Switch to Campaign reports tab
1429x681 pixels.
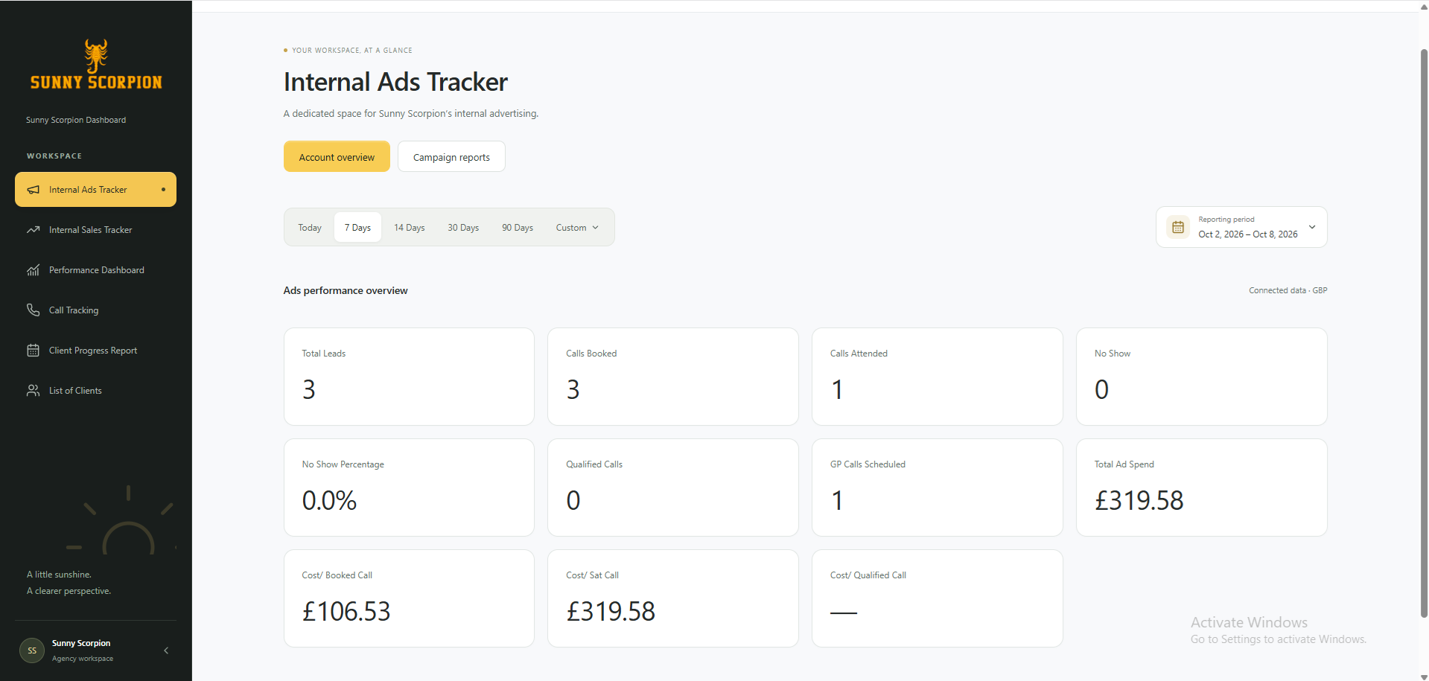click(x=451, y=157)
